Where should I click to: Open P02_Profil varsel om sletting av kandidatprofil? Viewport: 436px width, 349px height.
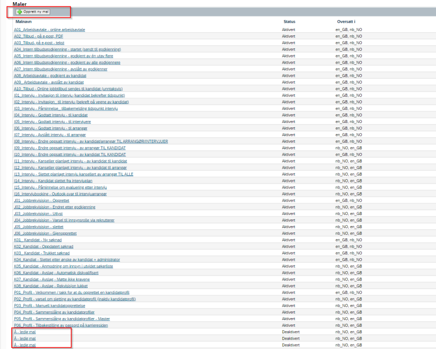point(75,299)
